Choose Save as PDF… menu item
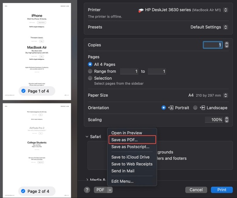237x198 pixels. pos(132,139)
